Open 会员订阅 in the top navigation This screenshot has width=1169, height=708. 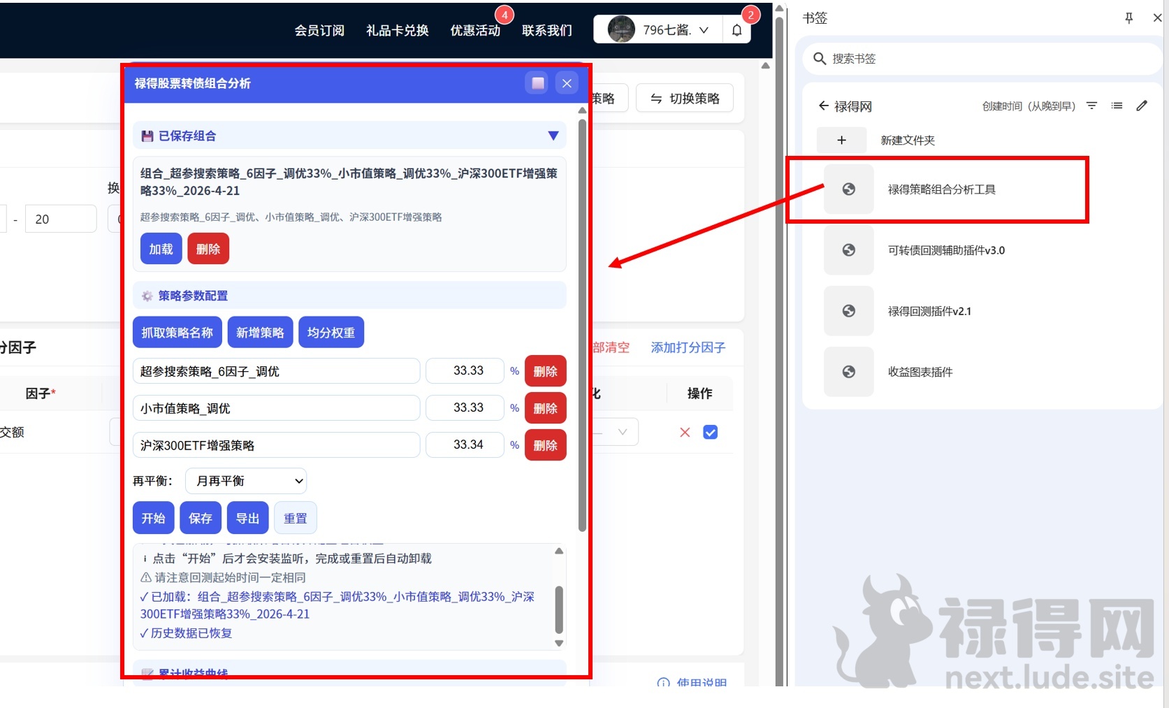pos(319,30)
